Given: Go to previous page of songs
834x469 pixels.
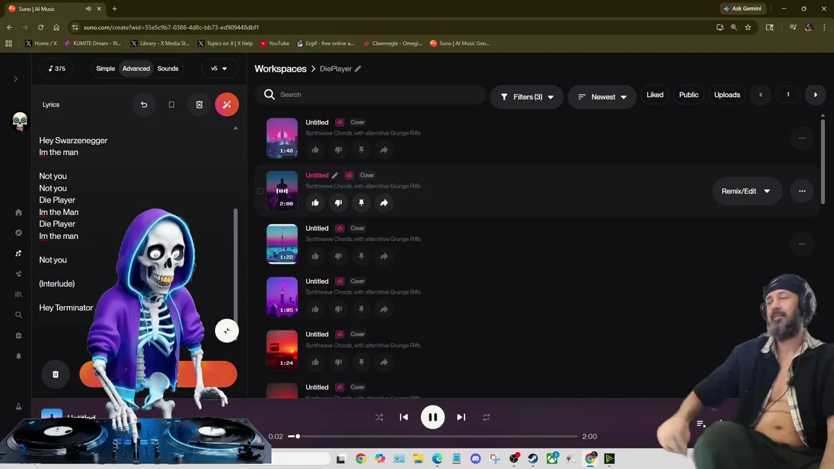Looking at the screenshot, I should pyautogui.click(x=760, y=95).
